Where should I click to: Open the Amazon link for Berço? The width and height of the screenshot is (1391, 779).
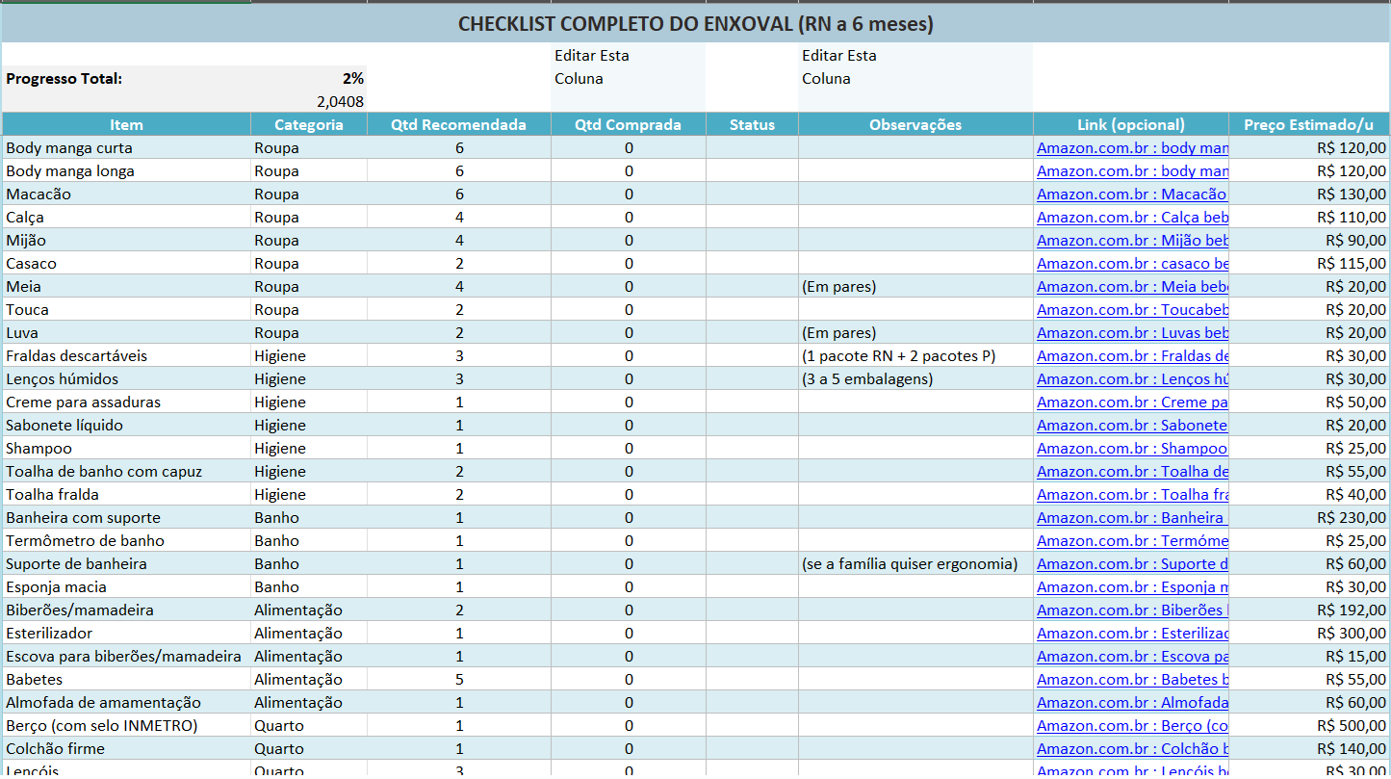tap(1117, 725)
